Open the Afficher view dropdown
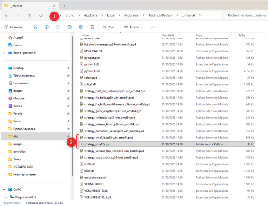This screenshot has height=206, width=268. [x=133, y=27]
